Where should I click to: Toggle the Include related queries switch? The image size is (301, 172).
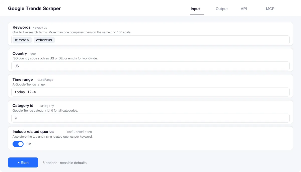(x=18, y=144)
